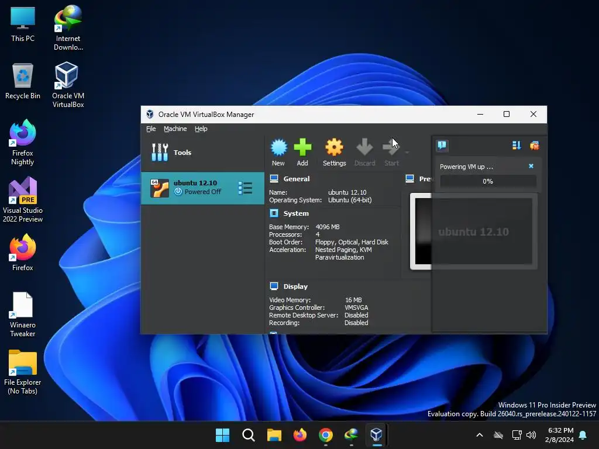The image size is (599, 449).
Task: Click the clear all notifications icon
Action: (x=535, y=145)
